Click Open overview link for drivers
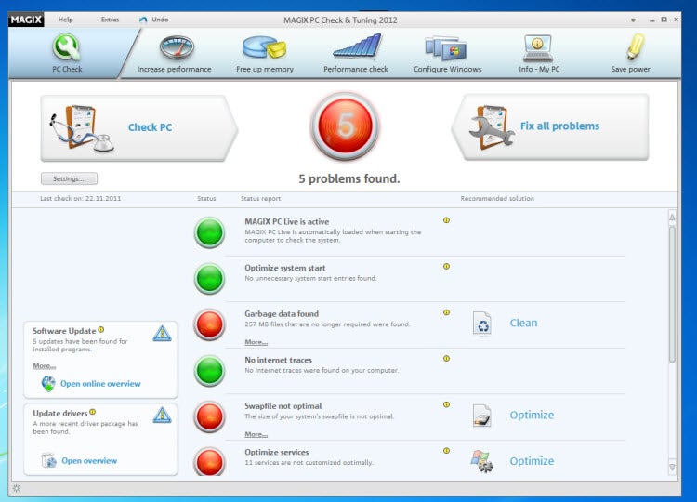The width and height of the screenshot is (697, 502). click(89, 461)
